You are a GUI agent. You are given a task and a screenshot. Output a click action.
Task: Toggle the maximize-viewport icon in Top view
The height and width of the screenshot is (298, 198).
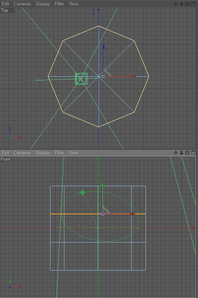pos(193,4)
